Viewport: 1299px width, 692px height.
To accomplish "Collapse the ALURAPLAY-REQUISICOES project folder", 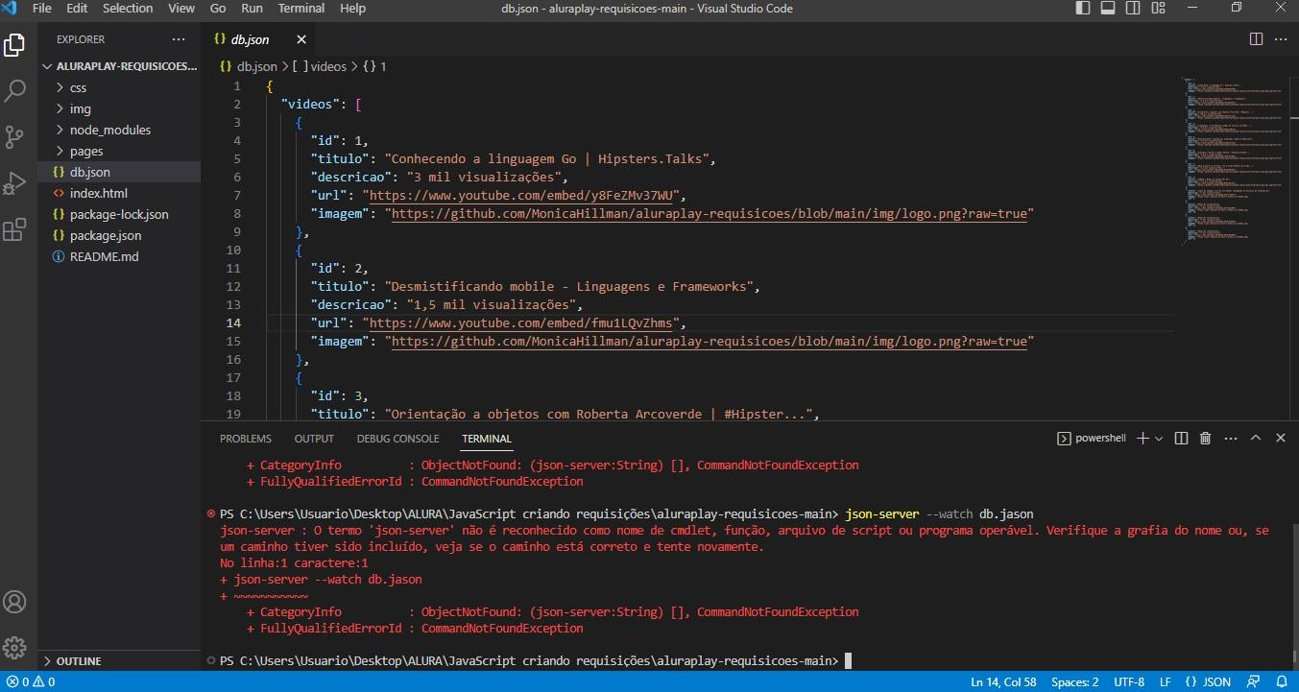I will click(x=119, y=66).
